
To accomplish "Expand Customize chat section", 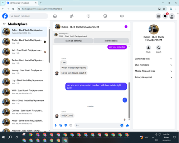I will pos(154,59).
